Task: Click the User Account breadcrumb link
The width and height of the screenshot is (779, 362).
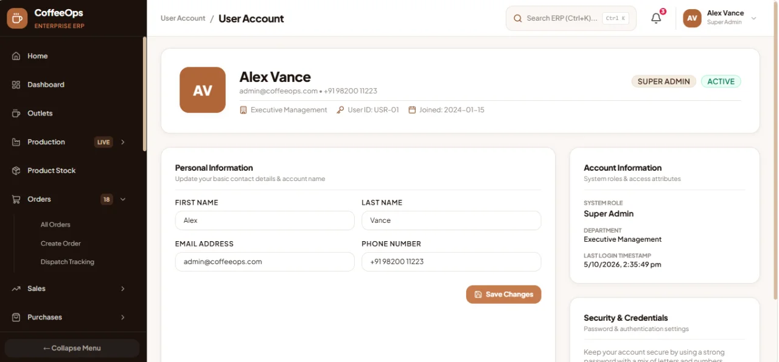Action: (183, 18)
